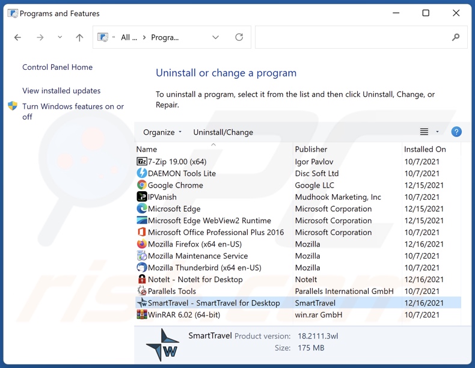The height and width of the screenshot is (368, 475).
Task: Click publisher Parallels International GmbH
Action: click(x=344, y=291)
